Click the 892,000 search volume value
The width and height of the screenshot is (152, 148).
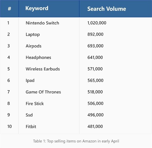(95, 34)
